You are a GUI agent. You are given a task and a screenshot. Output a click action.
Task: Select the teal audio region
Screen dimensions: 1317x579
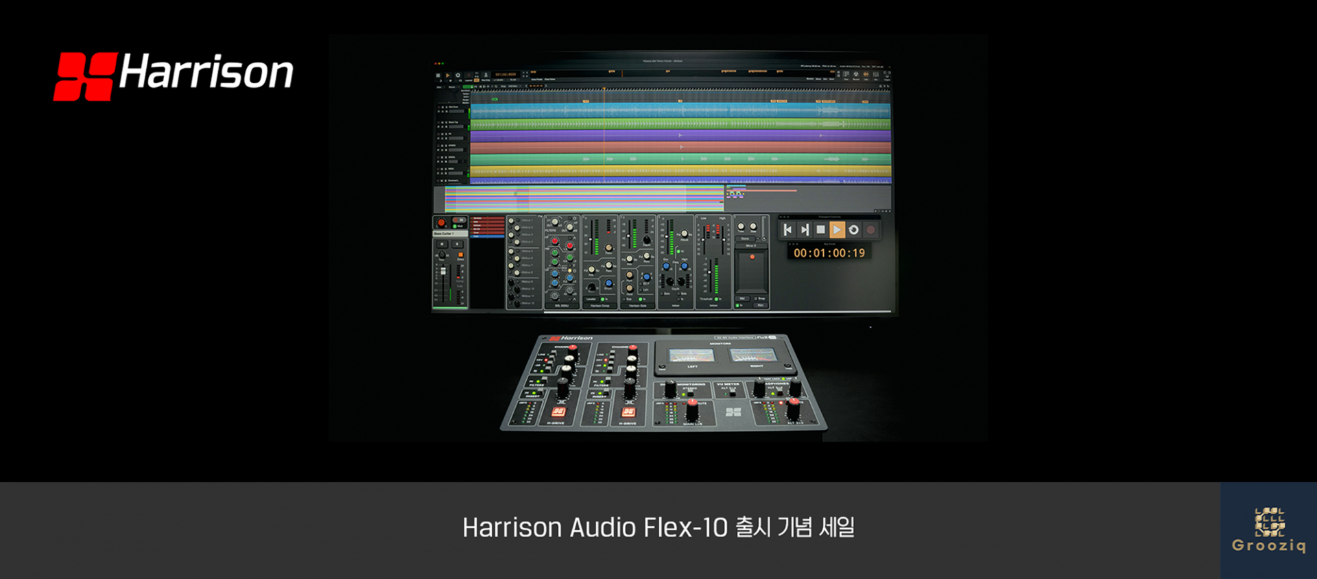pos(680,159)
